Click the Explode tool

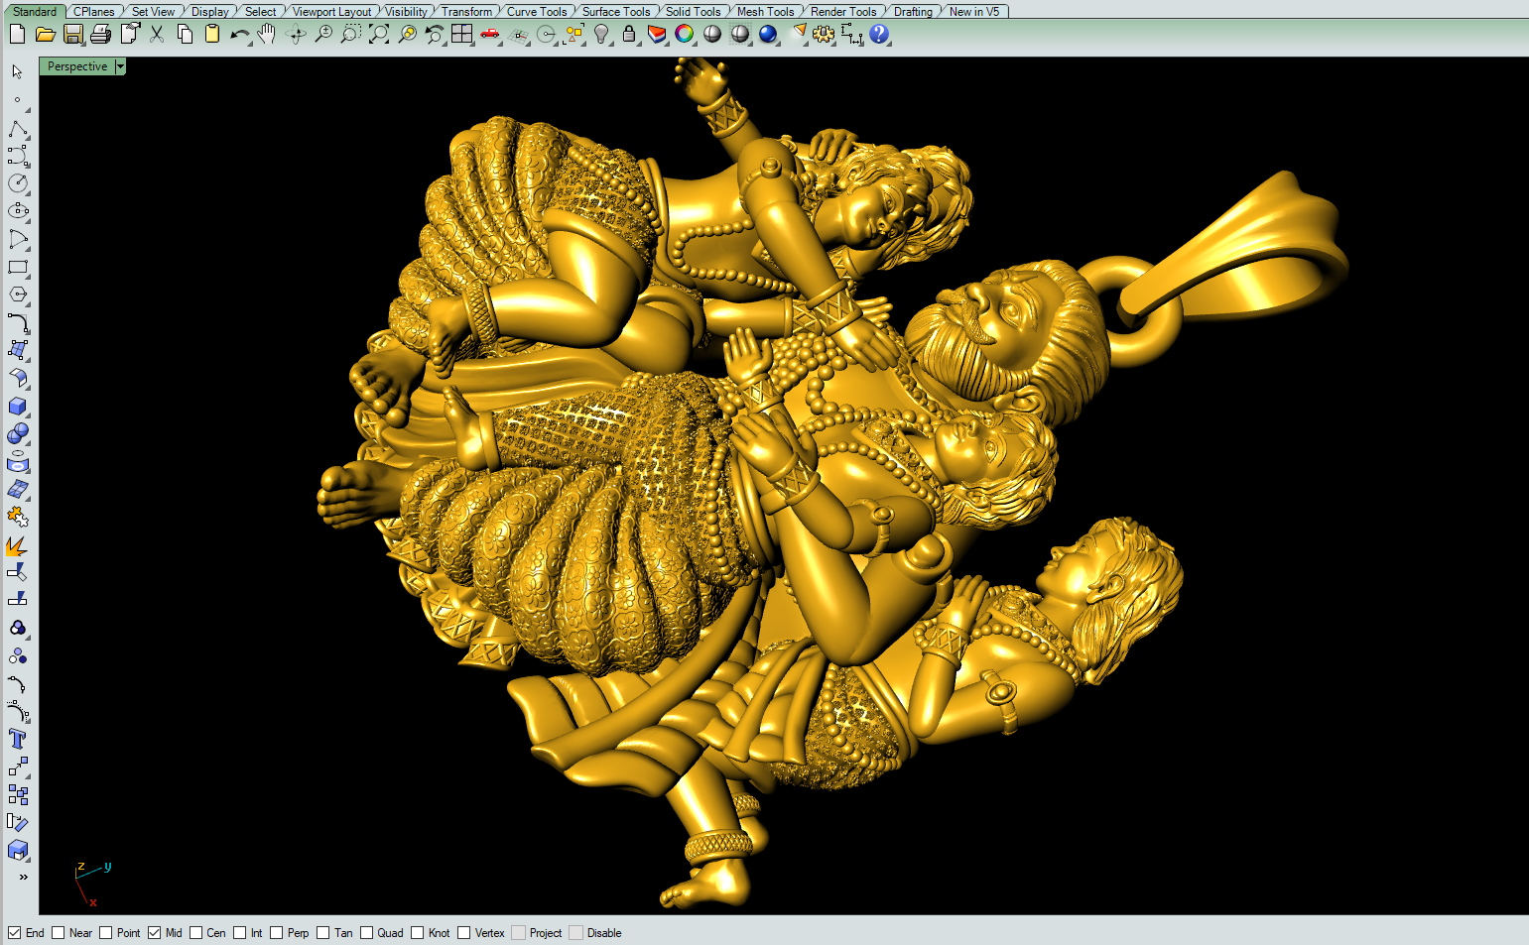18,544
